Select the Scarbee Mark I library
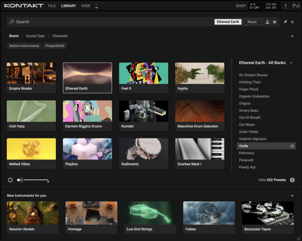The height and width of the screenshot is (241, 302). [x=200, y=153]
